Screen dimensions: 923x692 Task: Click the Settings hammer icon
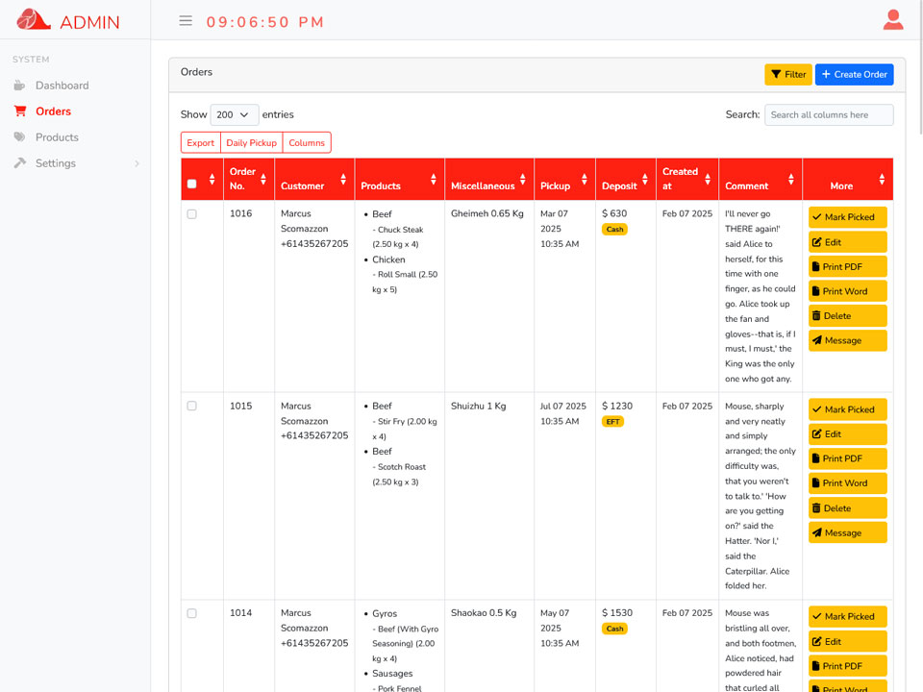point(20,163)
